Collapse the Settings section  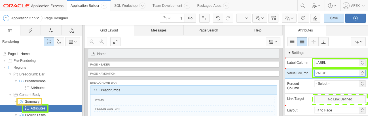tap(289, 53)
